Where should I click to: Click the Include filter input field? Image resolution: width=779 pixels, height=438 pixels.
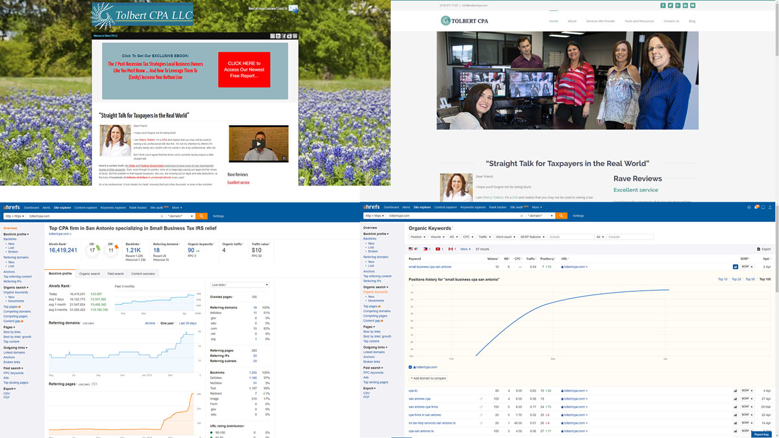tap(571, 237)
